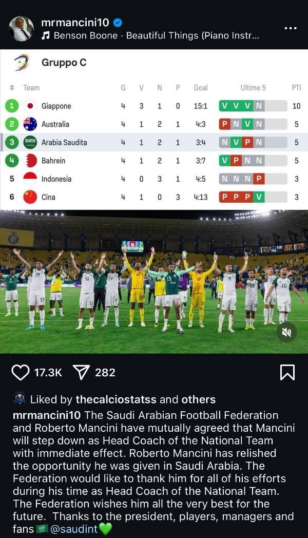Tap the thecalciostatss liker avatar
This screenshot has height=538, width=308.
click(x=20, y=399)
